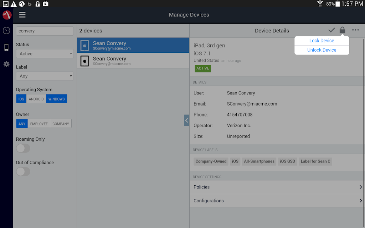Select the EMPLOYEE owner filter button

pos(39,124)
